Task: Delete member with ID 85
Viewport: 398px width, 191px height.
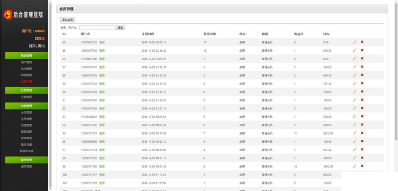Action: 362,50
